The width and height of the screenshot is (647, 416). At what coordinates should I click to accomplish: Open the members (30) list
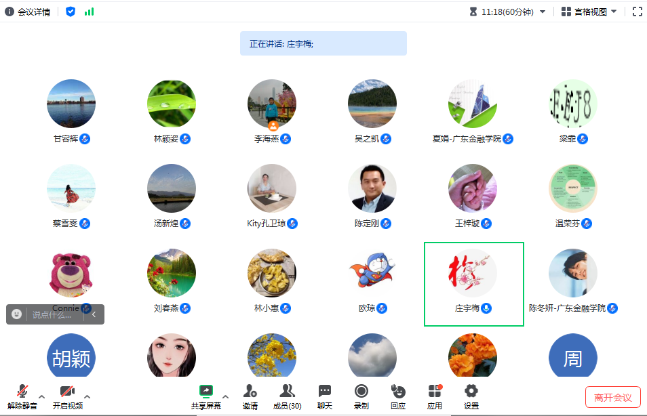[287, 396]
